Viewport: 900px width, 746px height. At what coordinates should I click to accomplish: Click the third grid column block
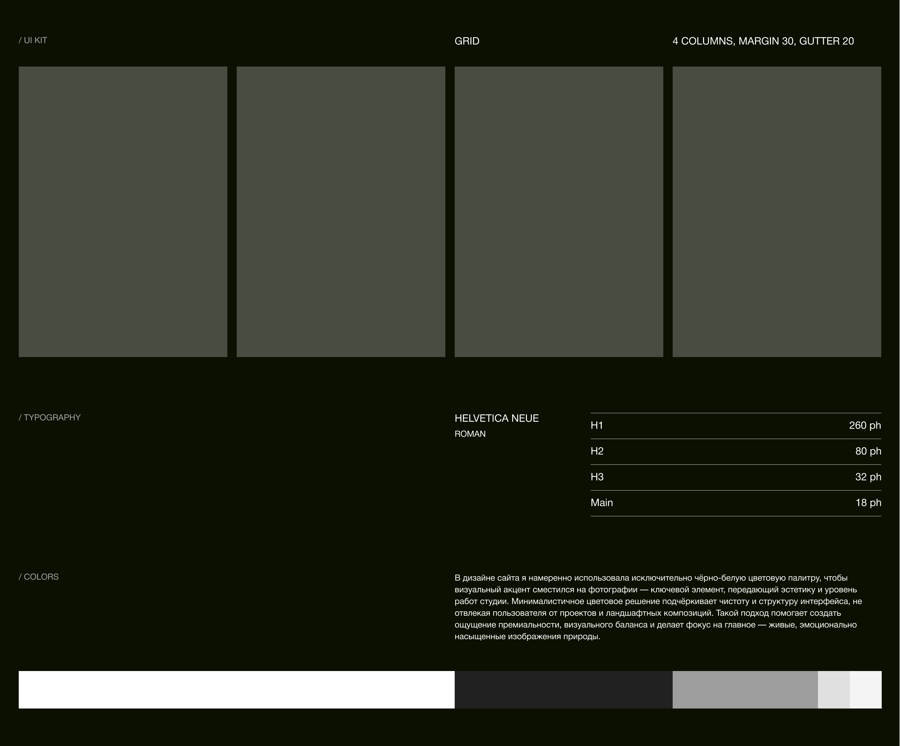pos(558,212)
